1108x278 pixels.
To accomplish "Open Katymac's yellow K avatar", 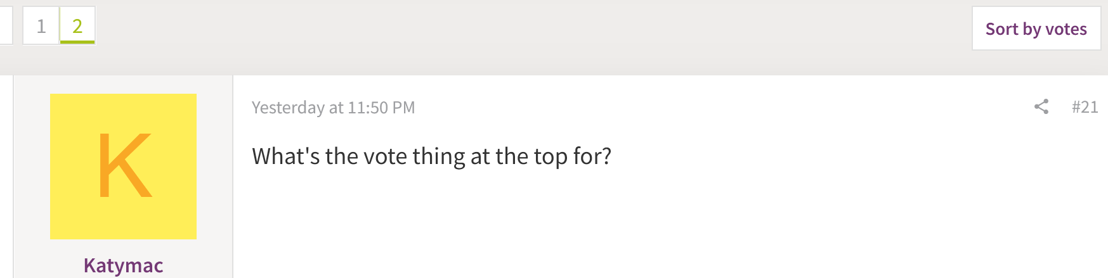I will pyautogui.click(x=123, y=166).
